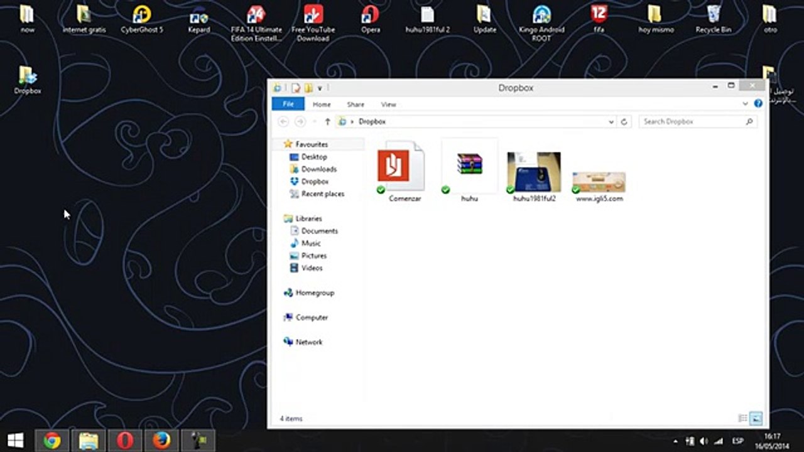Click New Folder in Quick Access Toolbar

(x=308, y=89)
